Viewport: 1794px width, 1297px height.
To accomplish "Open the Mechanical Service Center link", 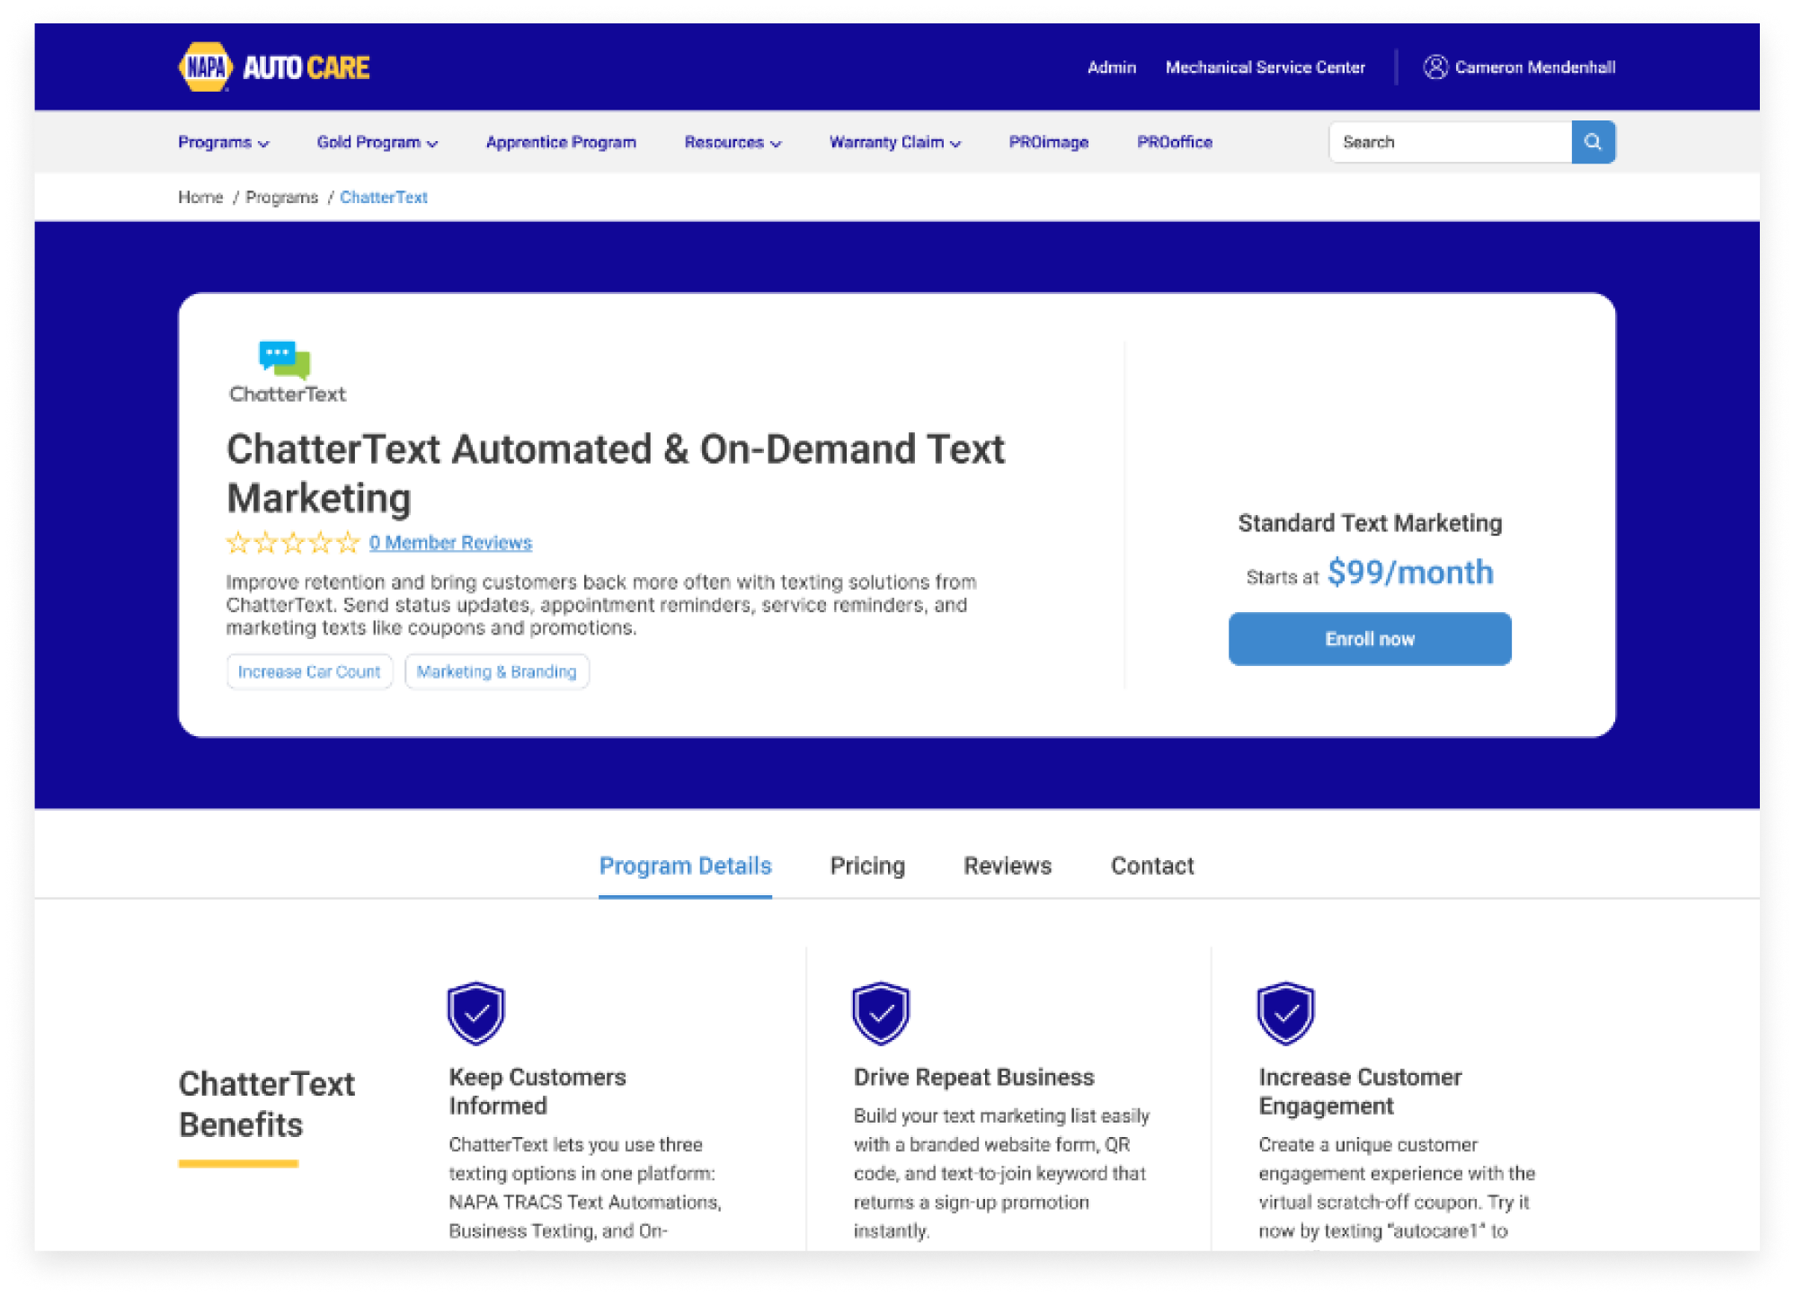I will click(1265, 67).
